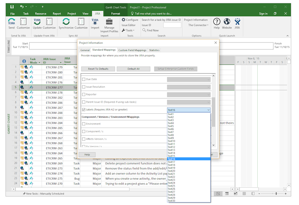Screen dimensions: 299x205
Task: Open the Help quick launch icon
Action: point(217,21)
